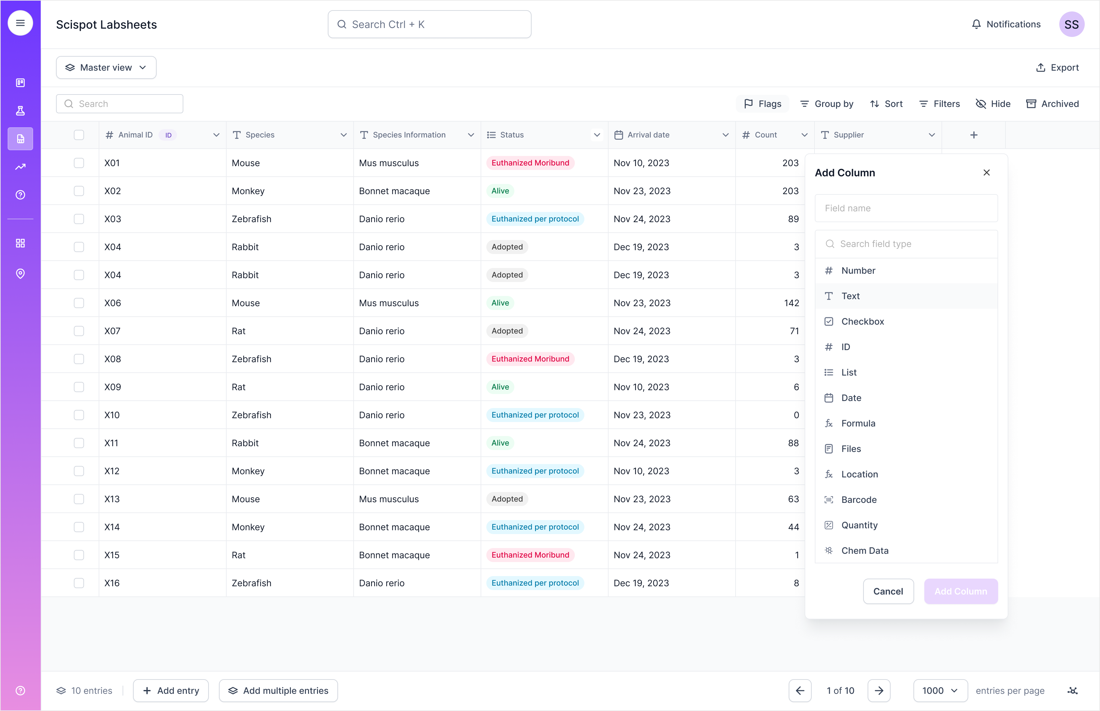Viewport: 1100px width, 711px height.
Task: Expand the 1000 entries per page dropdown
Action: point(940,691)
